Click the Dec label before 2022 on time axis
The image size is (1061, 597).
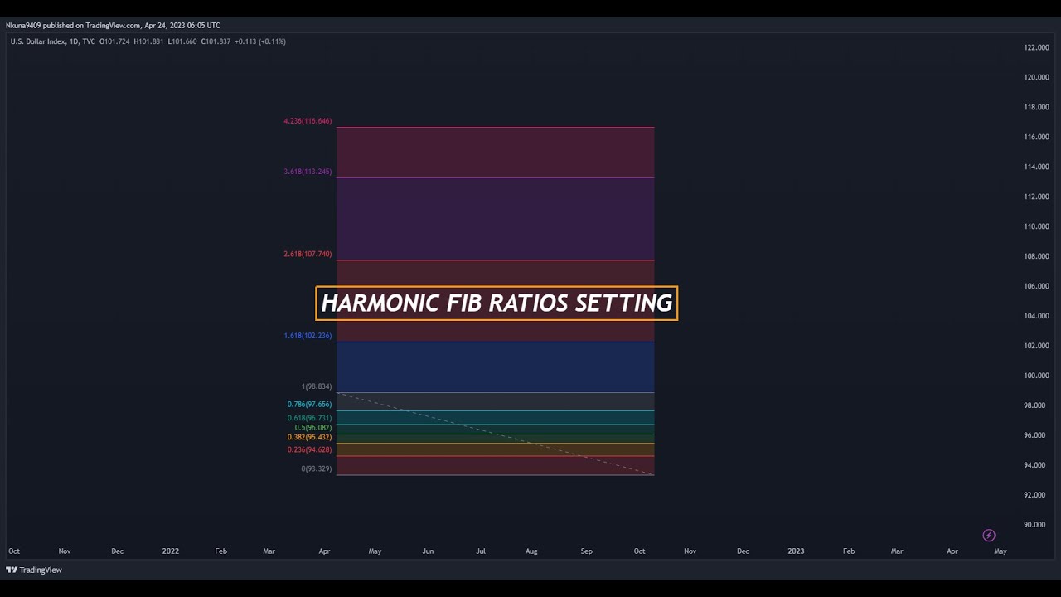pos(118,551)
